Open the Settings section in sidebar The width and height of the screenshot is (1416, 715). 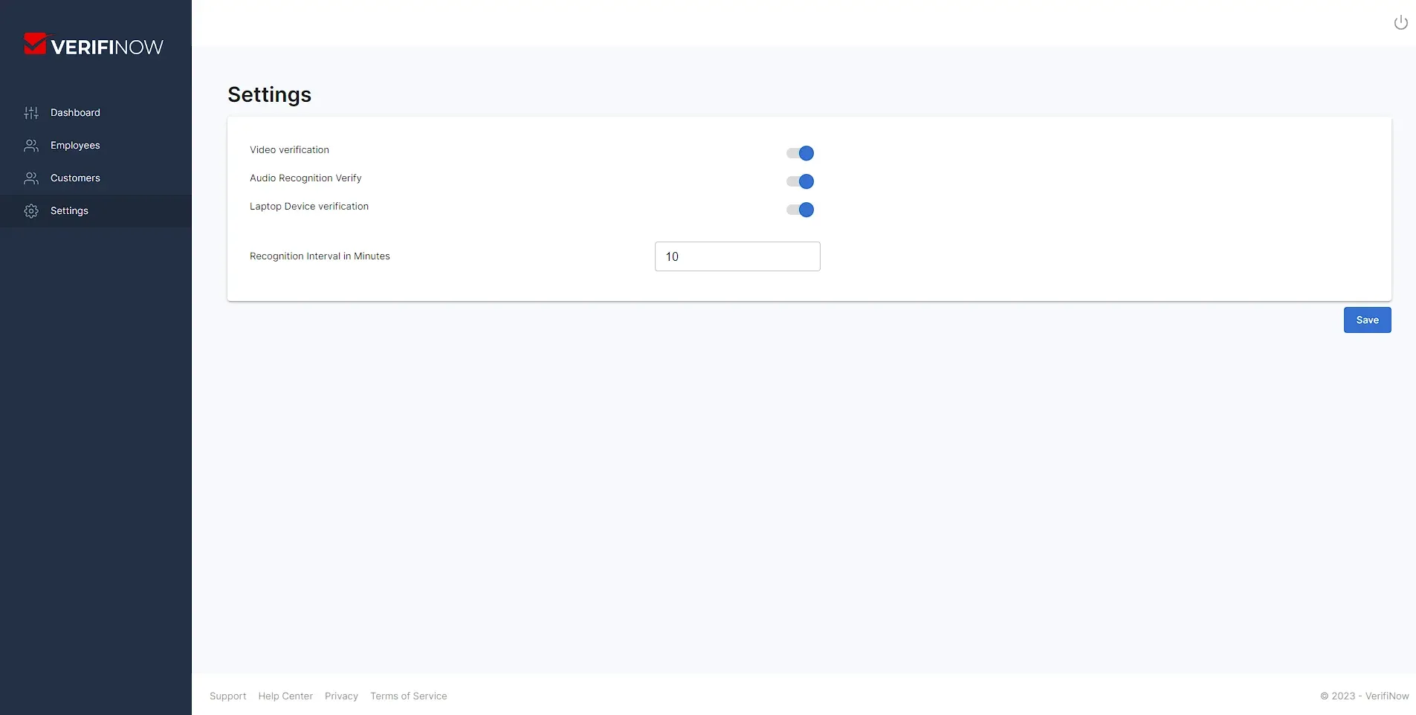[x=69, y=210]
